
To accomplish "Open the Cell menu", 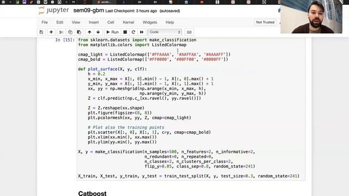I will 111,22.
